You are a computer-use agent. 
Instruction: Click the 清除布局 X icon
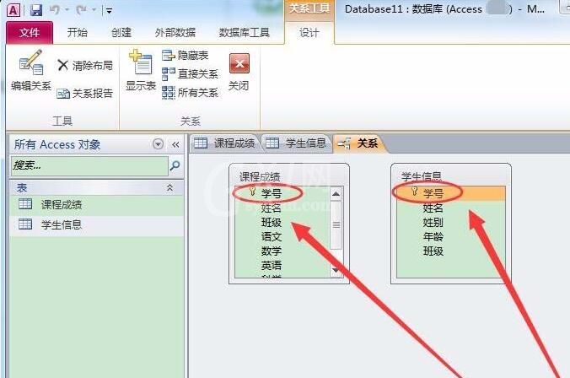[x=63, y=66]
